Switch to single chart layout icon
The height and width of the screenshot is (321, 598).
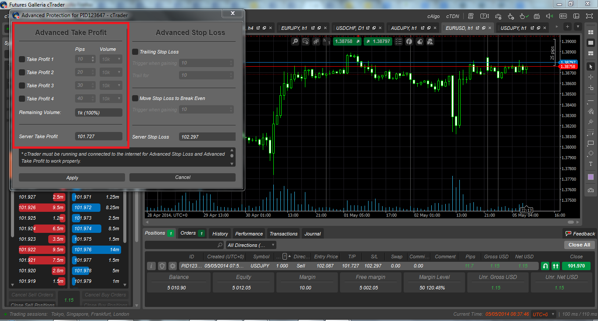(591, 43)
